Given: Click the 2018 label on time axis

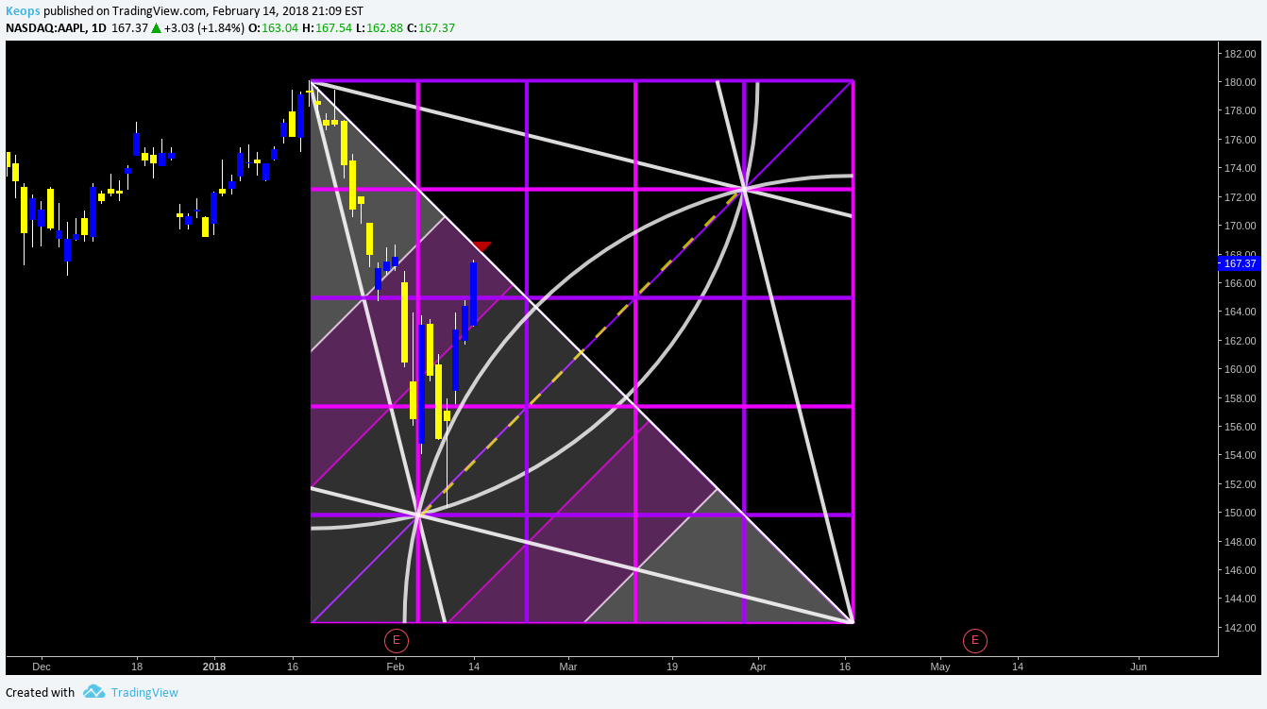Looking at the screenshot, I should (214, 666).
